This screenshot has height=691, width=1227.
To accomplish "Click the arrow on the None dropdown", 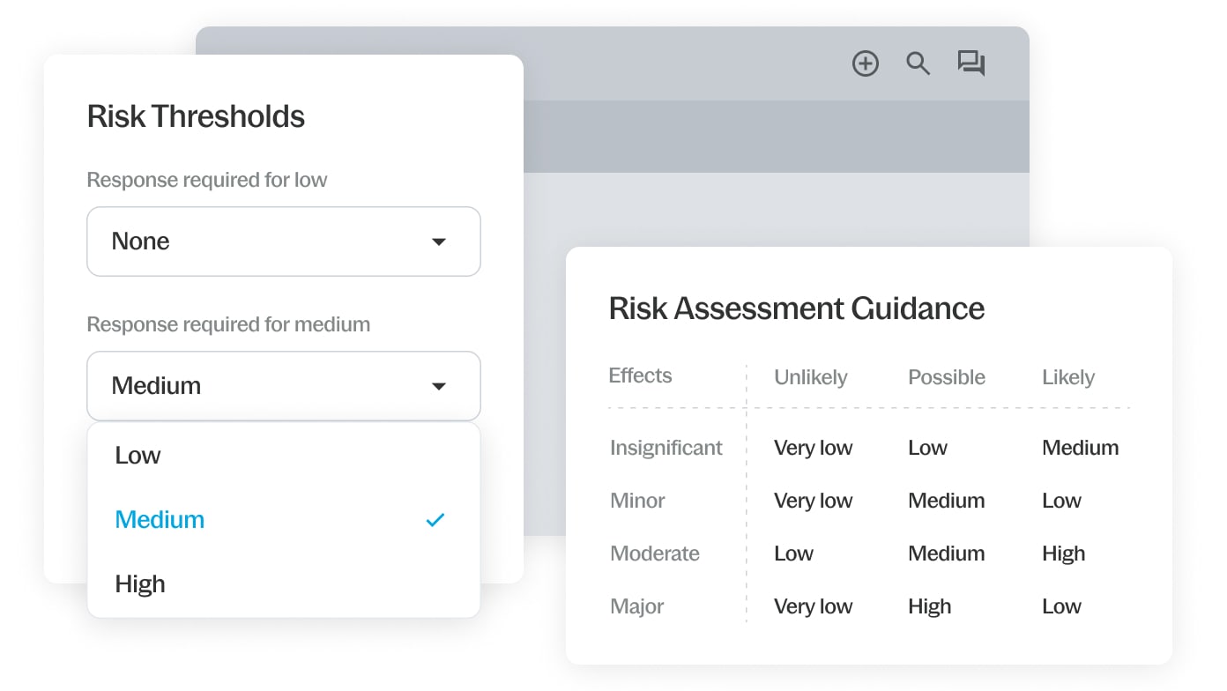I will [439, 241].
